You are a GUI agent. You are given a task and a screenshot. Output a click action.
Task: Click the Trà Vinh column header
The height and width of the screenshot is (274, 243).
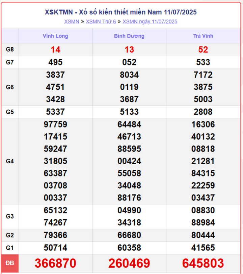(203, 36)
